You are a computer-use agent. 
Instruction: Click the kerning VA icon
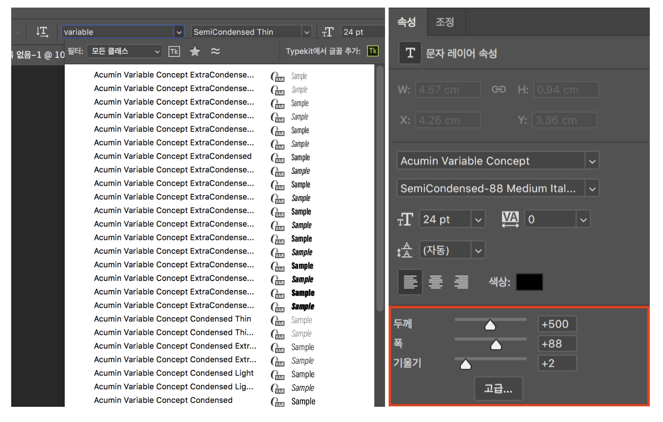tap(510, 219)
